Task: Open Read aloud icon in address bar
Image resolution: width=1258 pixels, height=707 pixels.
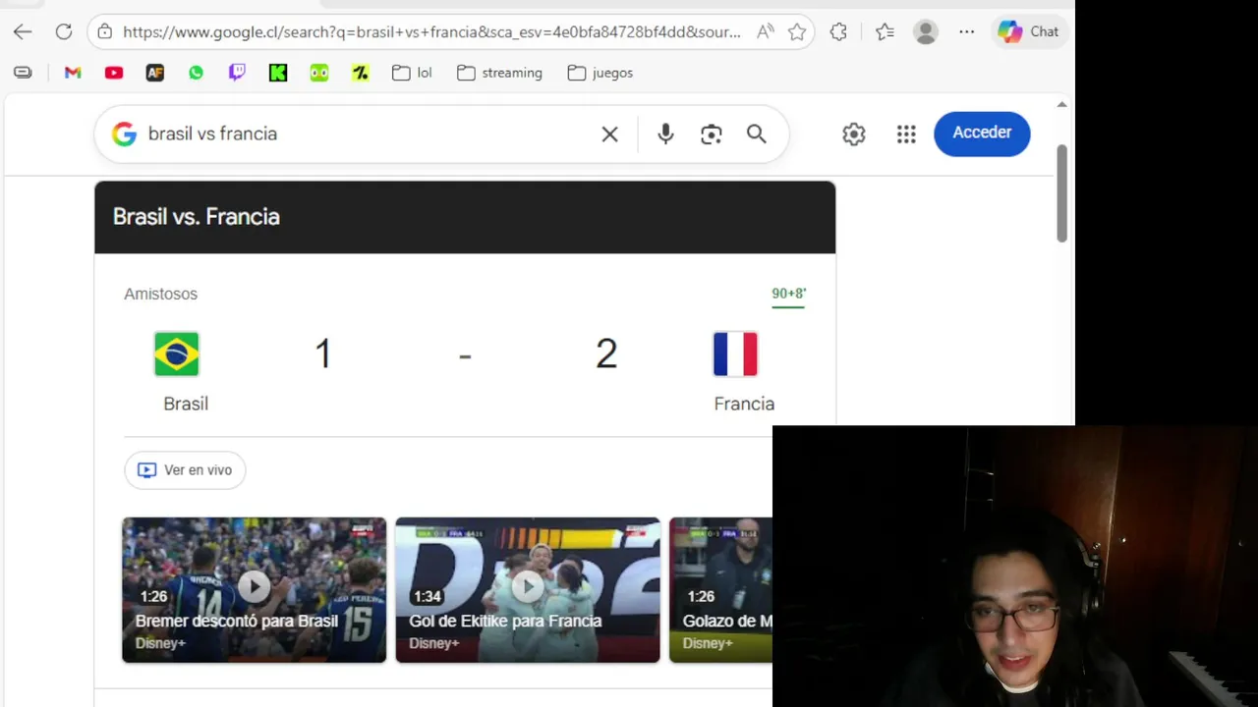Action: (765, 31)
